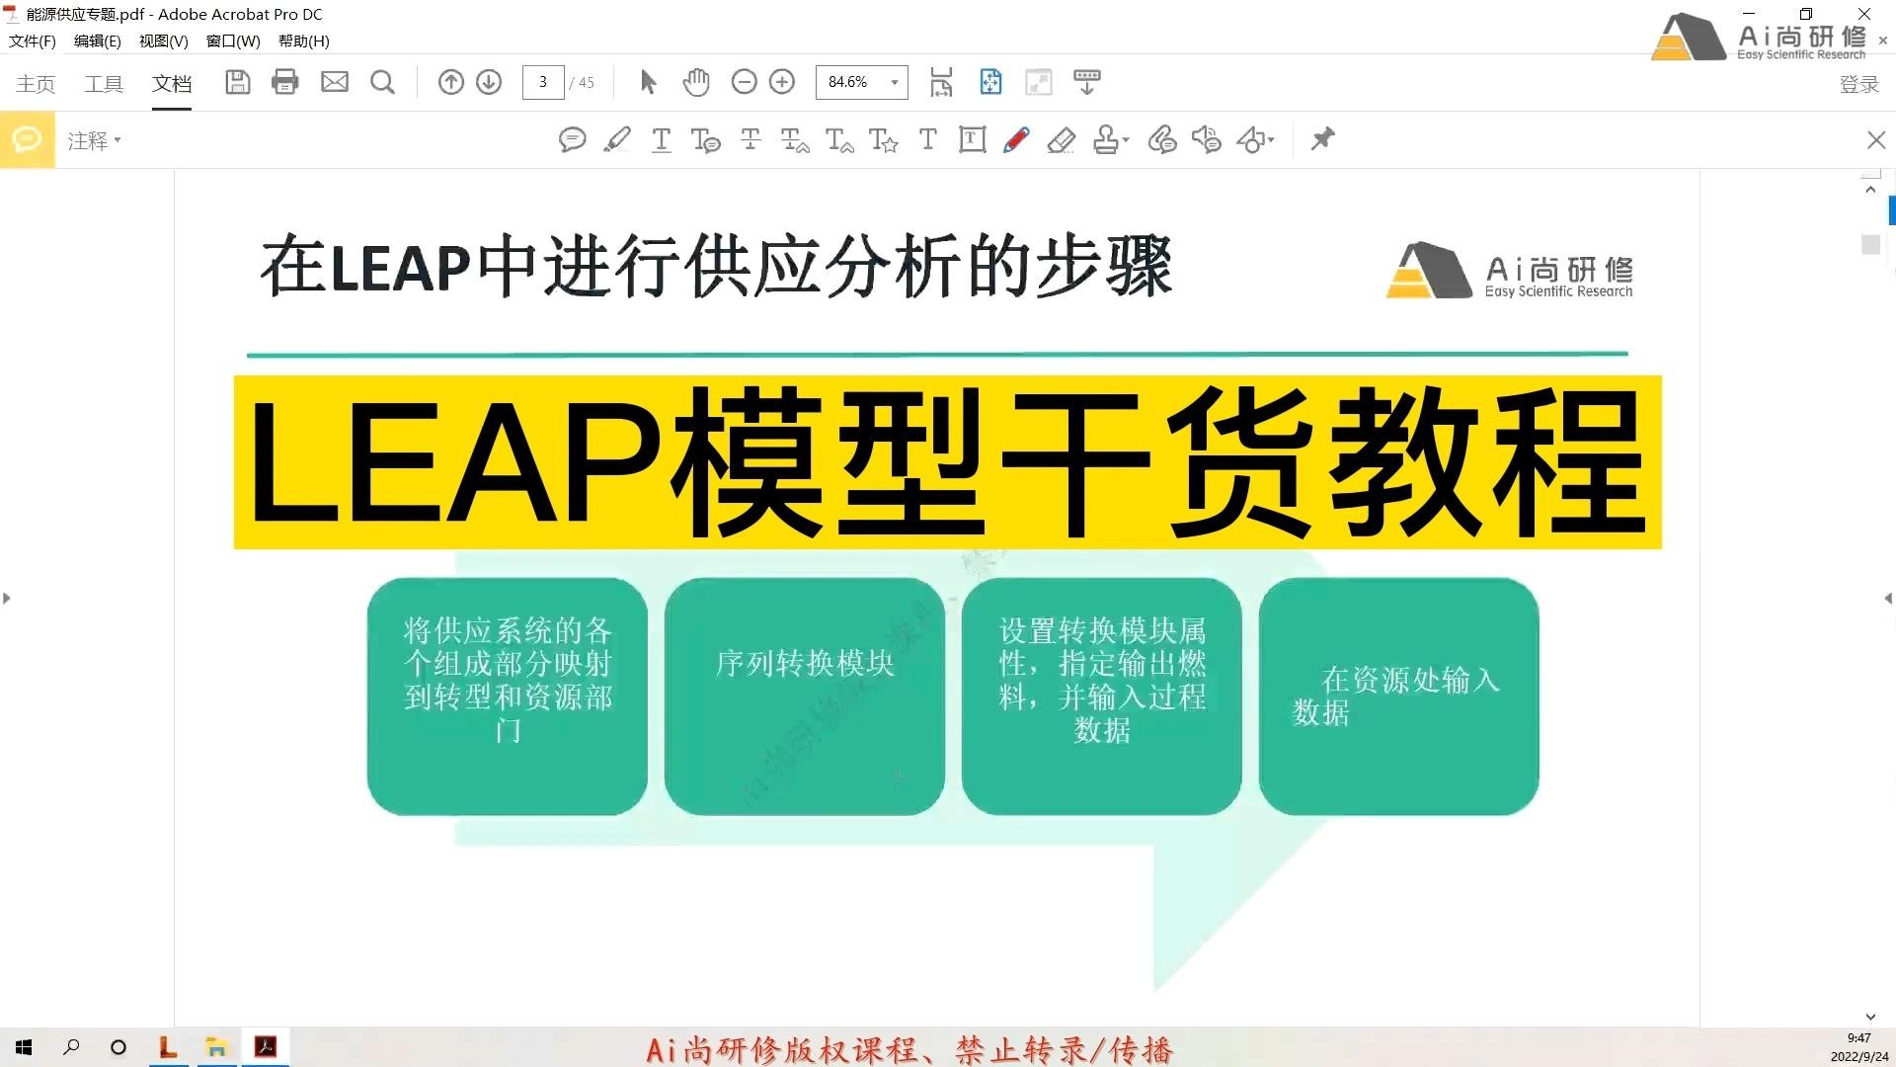Select the add text box tool
The width and height of the screenshot is (1896, 1067).
(x=973, y=139)
